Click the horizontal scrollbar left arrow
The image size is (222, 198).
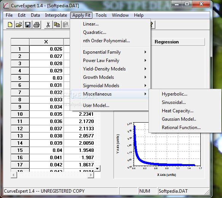click(x=14, y=175)
